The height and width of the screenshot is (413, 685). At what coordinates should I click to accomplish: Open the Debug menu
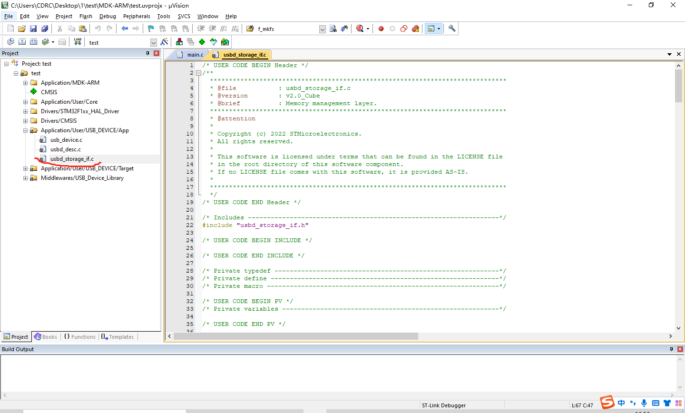108,16
